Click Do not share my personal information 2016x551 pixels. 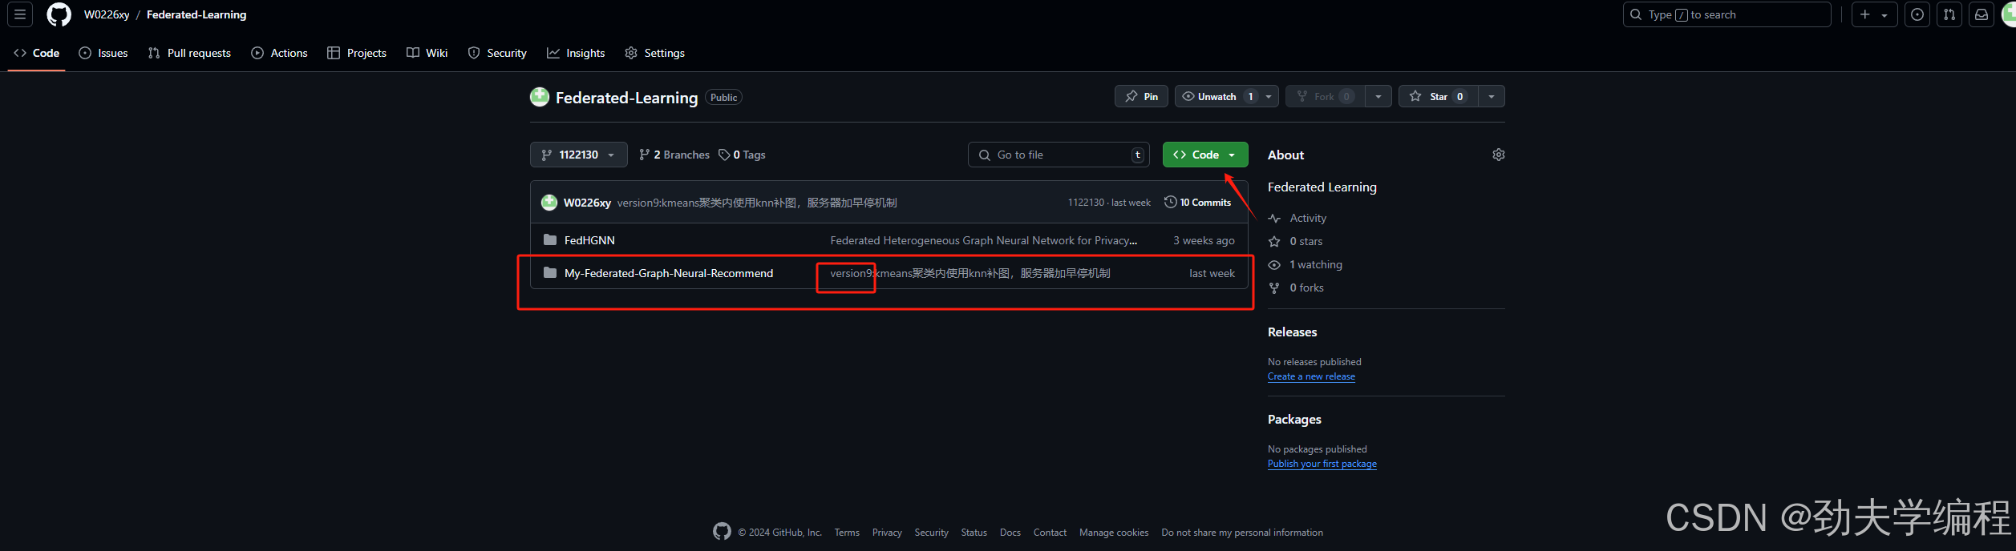pos(1241,533)
